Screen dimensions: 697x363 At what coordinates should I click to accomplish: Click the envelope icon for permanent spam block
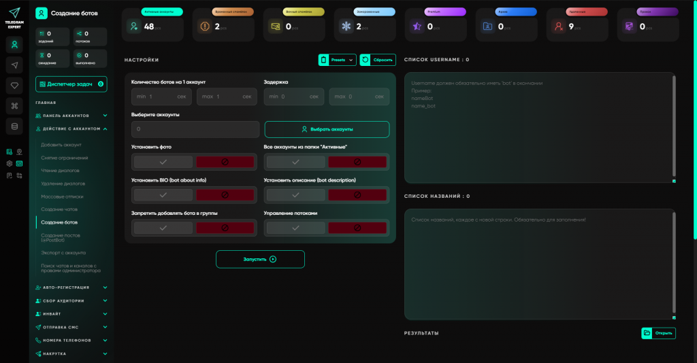(x=275, y=27)
